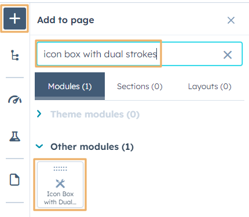Click the wrench tools icon on the module card

coord(60,183)
